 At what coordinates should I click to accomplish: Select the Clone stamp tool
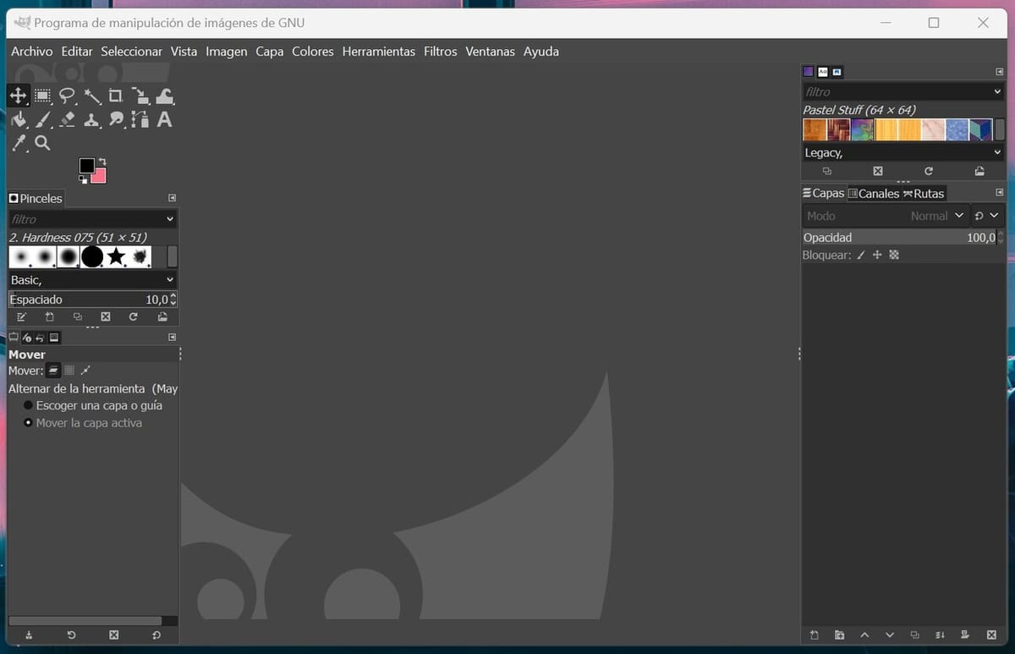tap(91, 119)
